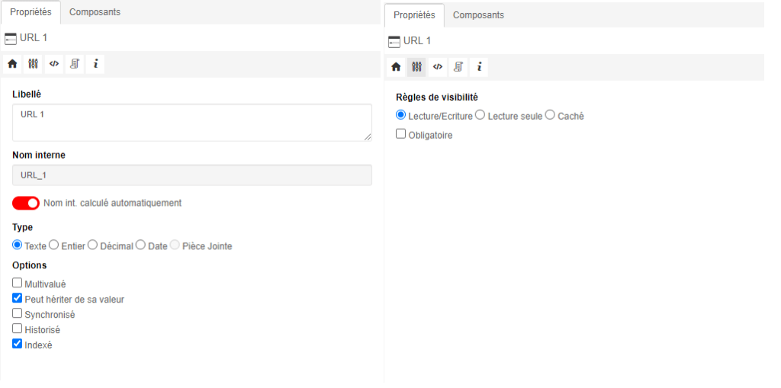Select the Caché visibility radio button
The height and width of the screenshot is (388, 781).
pyautogui.click(x=550, y=115)
